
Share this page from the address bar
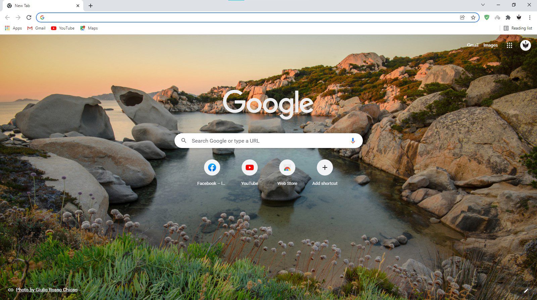coord(462,17)
